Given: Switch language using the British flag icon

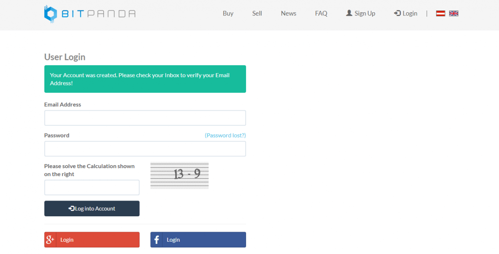Looking at the screenshot, I should tap(453, 13).
